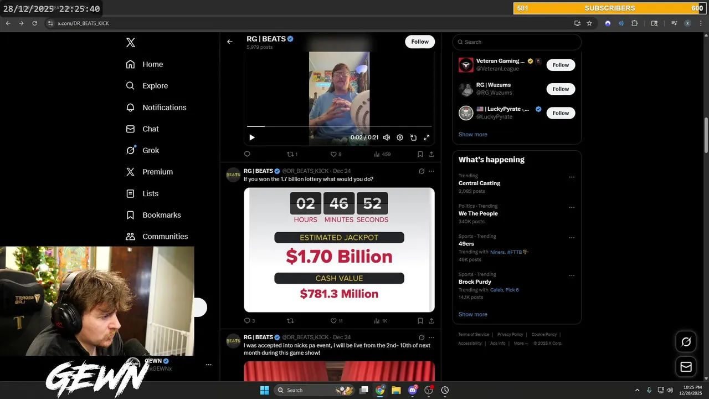Reply to lottery post with 3 replies

(249, 321)
